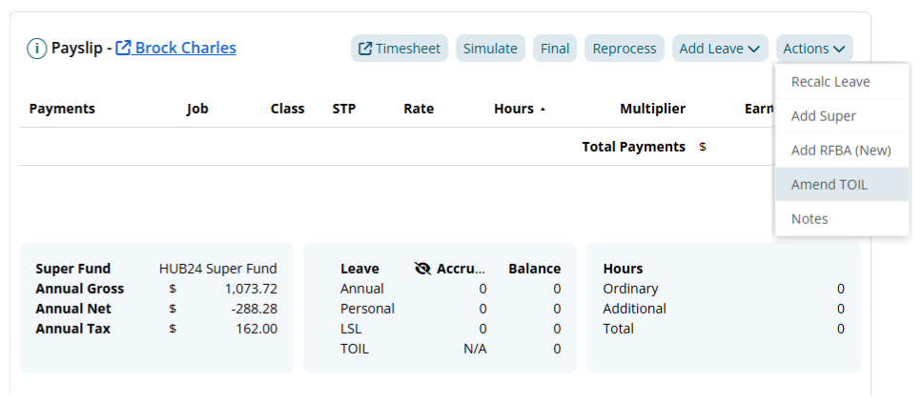Click the Reprocess button
Viewport: 922px width, 404px height.
625,49
